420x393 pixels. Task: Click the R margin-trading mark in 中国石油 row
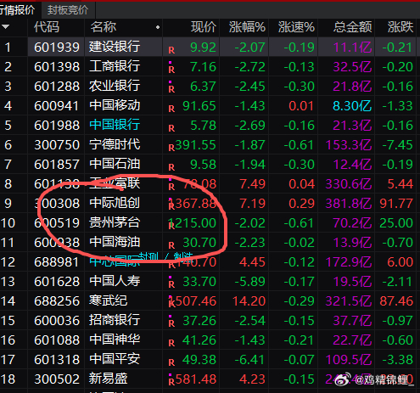[x=171, y=167]
